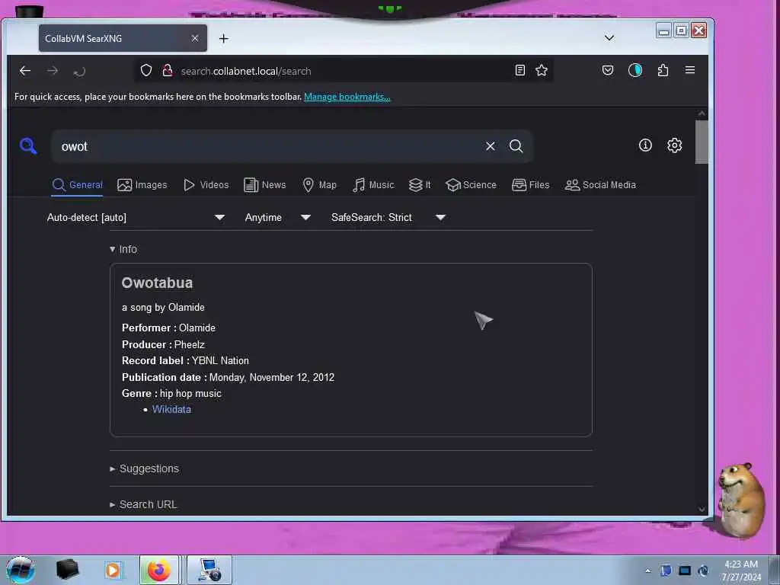
Task: Click the scrollbar down arrow
Action: pos(702,510)
